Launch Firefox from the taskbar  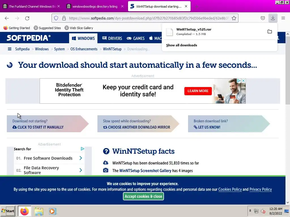24,211
